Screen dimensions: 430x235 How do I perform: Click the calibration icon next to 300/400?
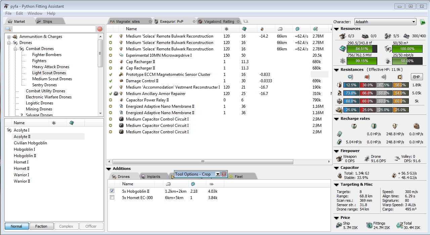[x=406, y=36]
